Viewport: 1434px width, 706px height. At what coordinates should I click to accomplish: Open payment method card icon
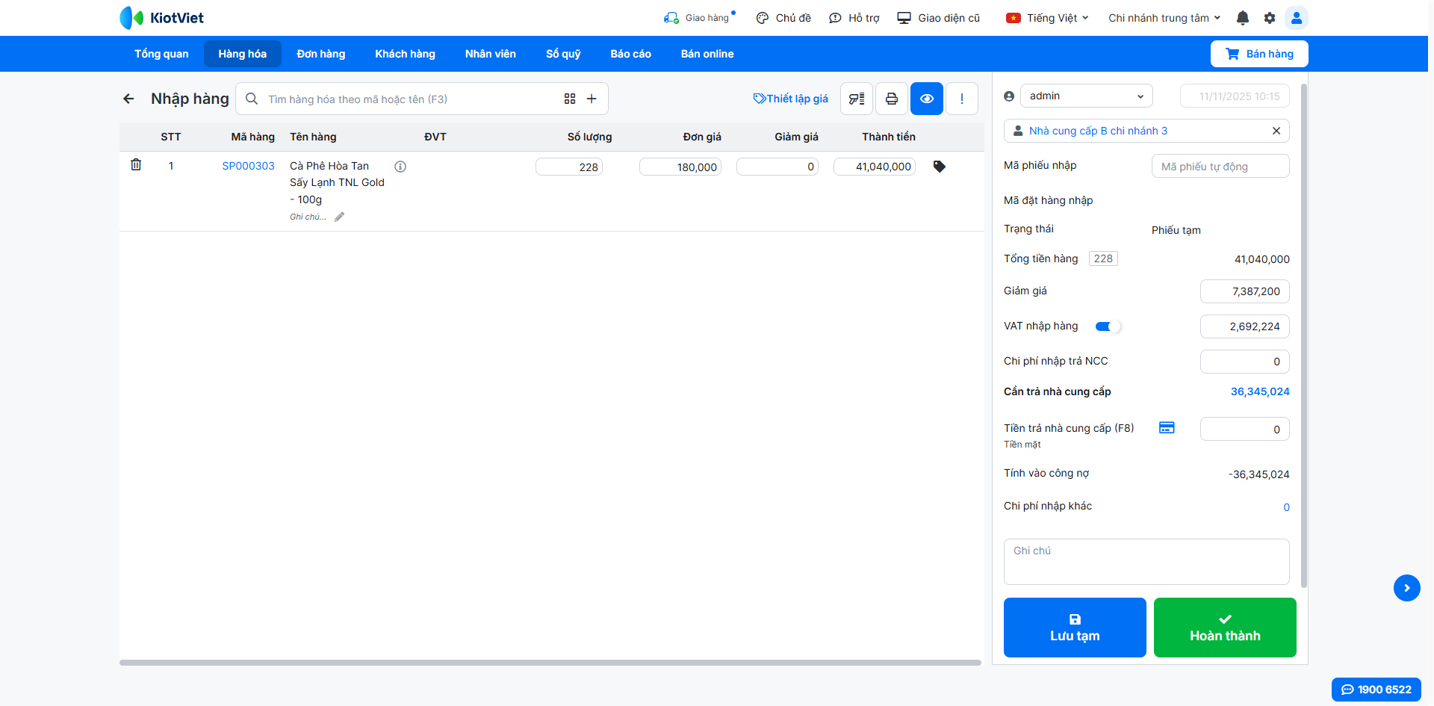[x=1167, y=427]
